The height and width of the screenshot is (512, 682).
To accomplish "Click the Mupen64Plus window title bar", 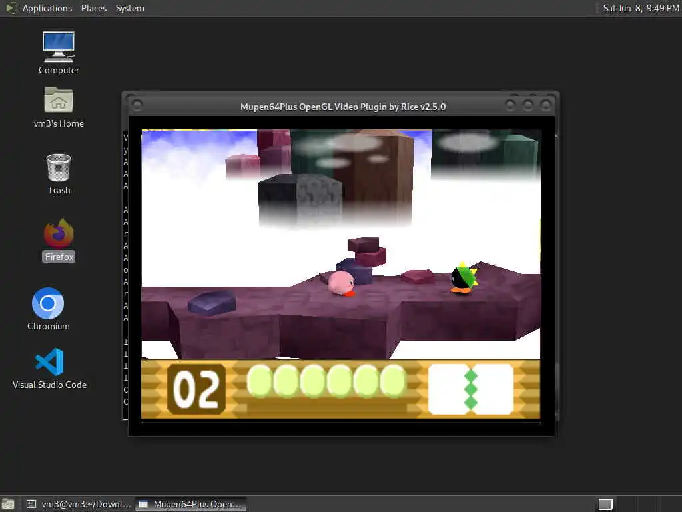I will coord(343,107).
